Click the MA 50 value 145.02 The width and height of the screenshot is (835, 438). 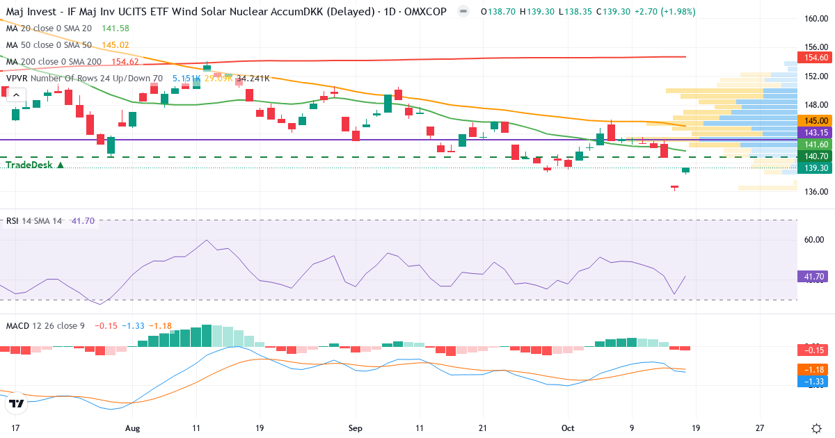pyautogui.click(x=115, y=45)
